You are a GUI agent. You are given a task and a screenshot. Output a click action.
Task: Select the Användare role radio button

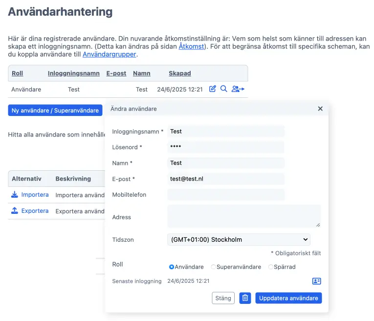coord(171,267)
